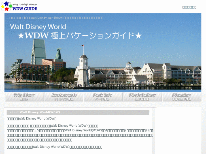Select the Planning menu item

tap(182, 97)
